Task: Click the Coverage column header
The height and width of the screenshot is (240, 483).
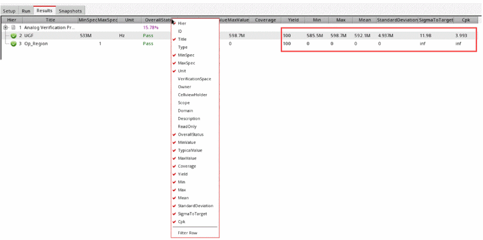Action: coord(265,20)
